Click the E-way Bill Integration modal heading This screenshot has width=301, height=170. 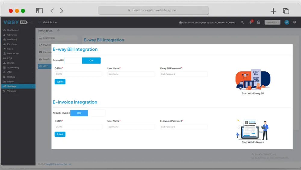click(x=75, y=49)
